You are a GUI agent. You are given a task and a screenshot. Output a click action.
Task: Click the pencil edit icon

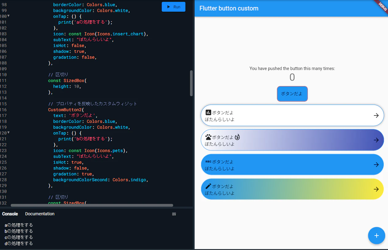pos(208,186)
